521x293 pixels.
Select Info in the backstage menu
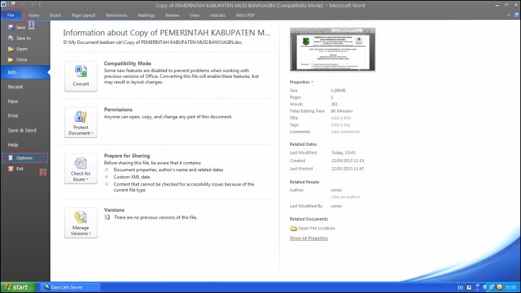click(x=25, y=72)
